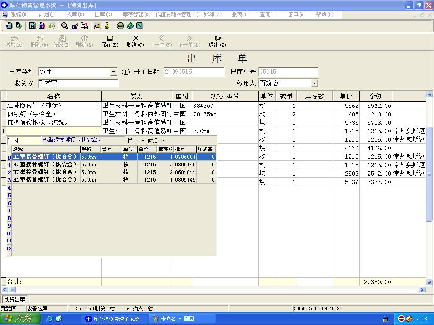The width and height of the screenshot is (434, 325).
Task: Click the magnifying glass search icon
Action: (x=65, y=26)
